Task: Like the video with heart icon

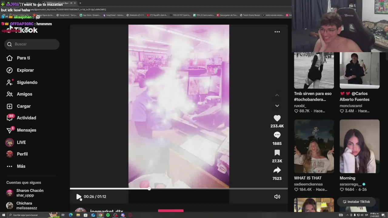Action: [x=277, y=118]
